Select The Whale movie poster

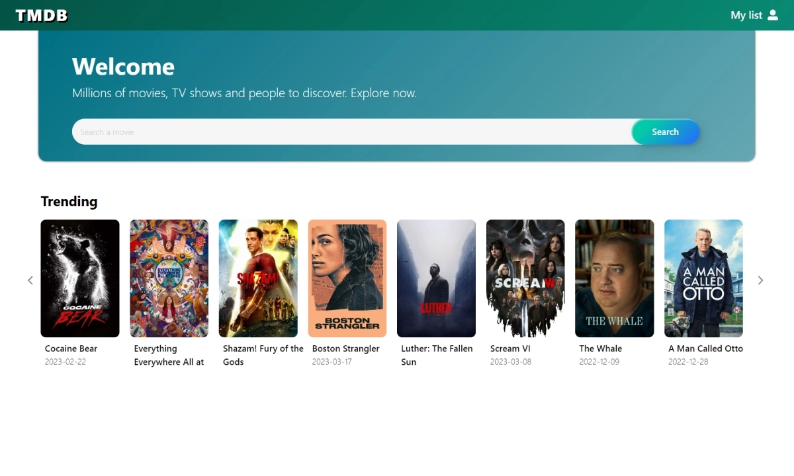click(614, 278)
